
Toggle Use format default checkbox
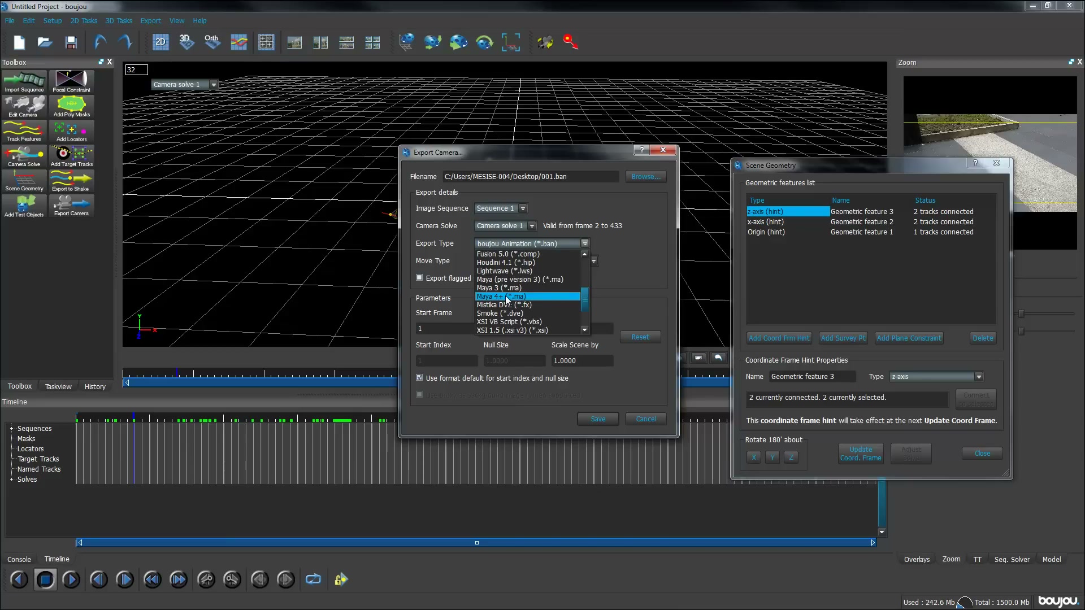419,377
